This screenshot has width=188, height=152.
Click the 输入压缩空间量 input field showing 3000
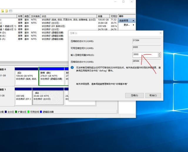(145, 55)
